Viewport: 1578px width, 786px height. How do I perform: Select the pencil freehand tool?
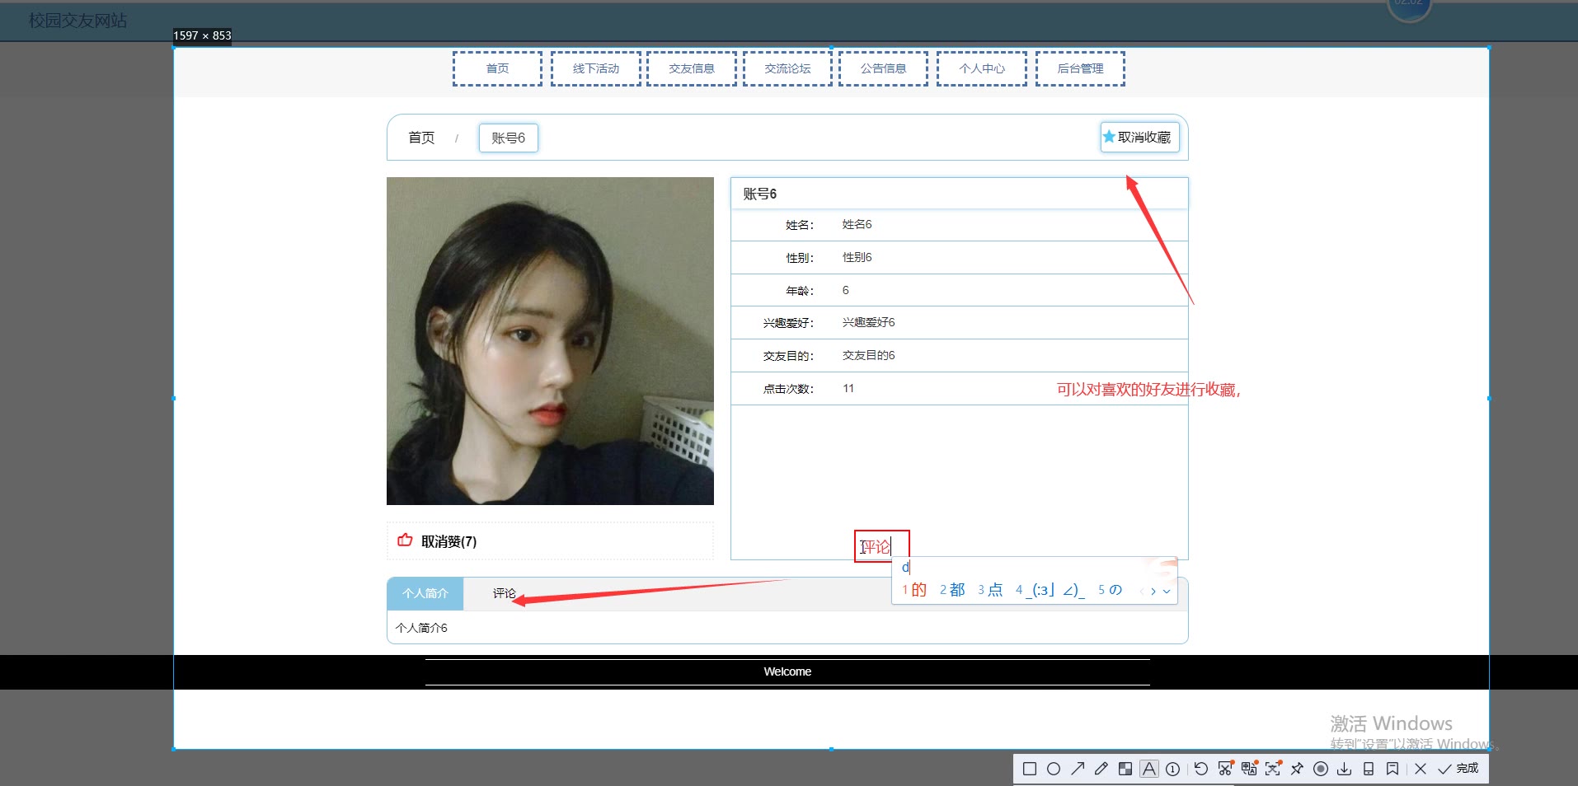point(1101,769)
